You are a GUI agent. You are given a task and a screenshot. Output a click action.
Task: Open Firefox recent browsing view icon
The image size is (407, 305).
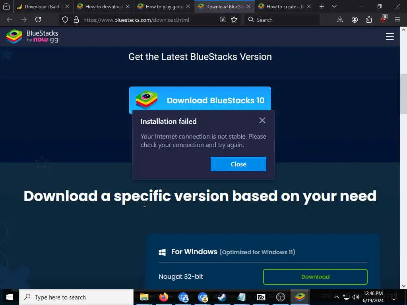(6, 6)
